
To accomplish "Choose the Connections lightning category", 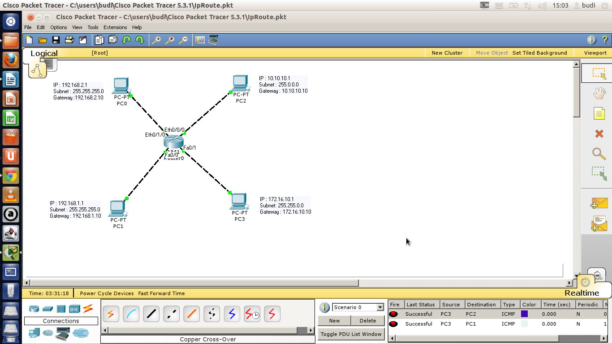I will tap(88, 309).
